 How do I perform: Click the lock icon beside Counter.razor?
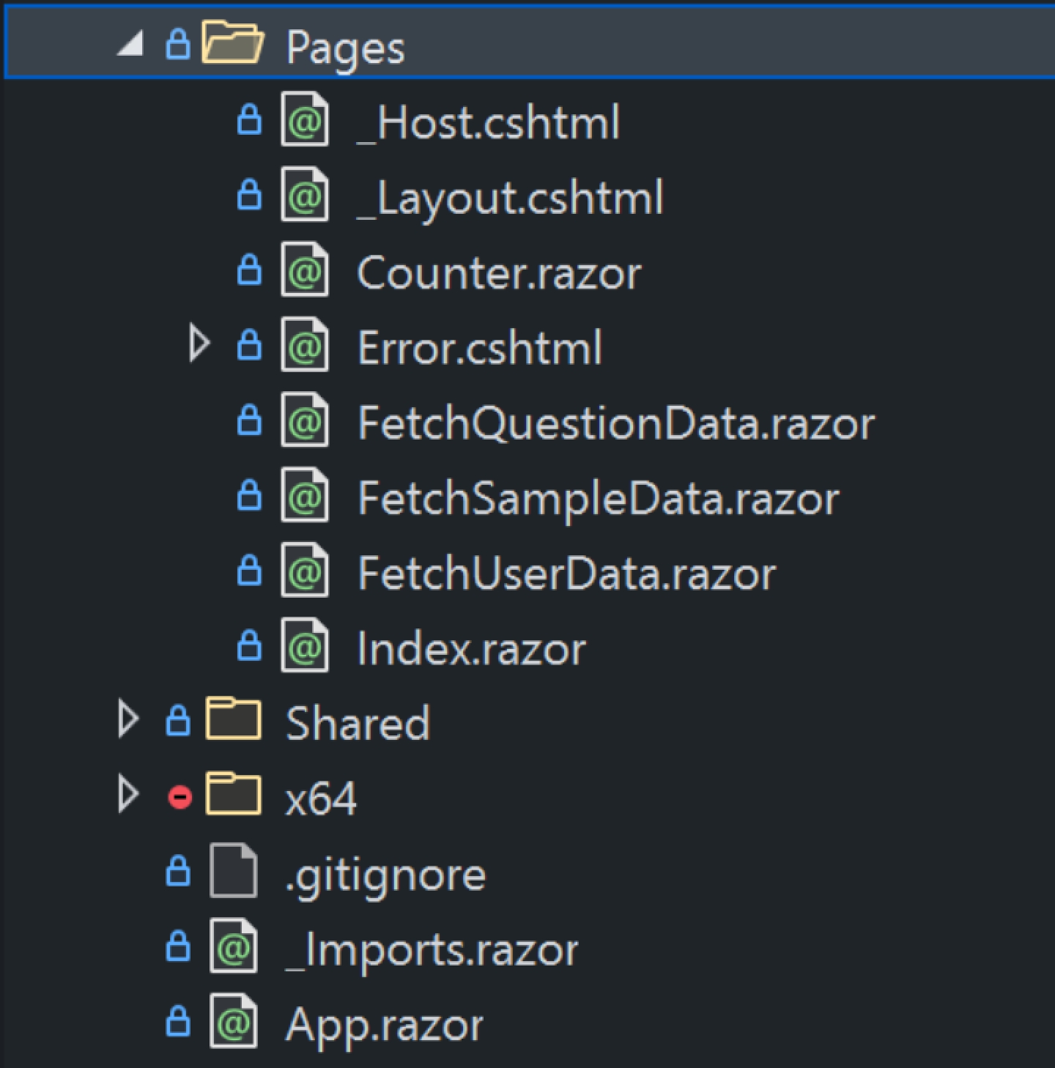249,270
